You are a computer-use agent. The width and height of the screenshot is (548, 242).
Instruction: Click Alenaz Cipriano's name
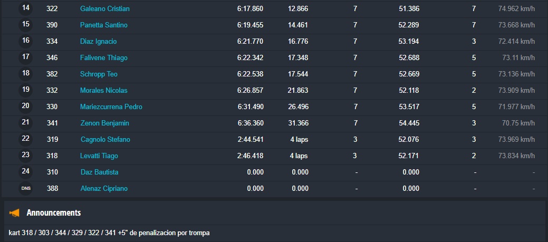tap(103, 189)
